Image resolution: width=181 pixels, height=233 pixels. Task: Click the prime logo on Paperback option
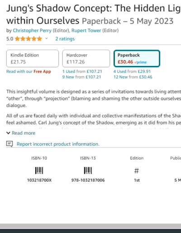click(x=140, y=62)
